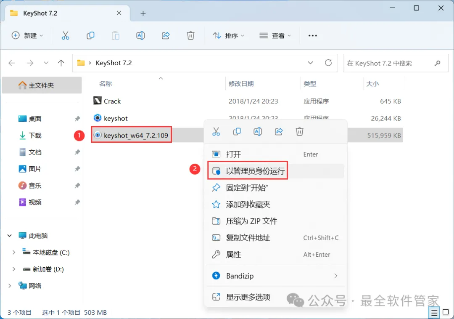Click the Paste icon in the top toolbar
This screenshot has width=454, height=319.
pos(116,36)
